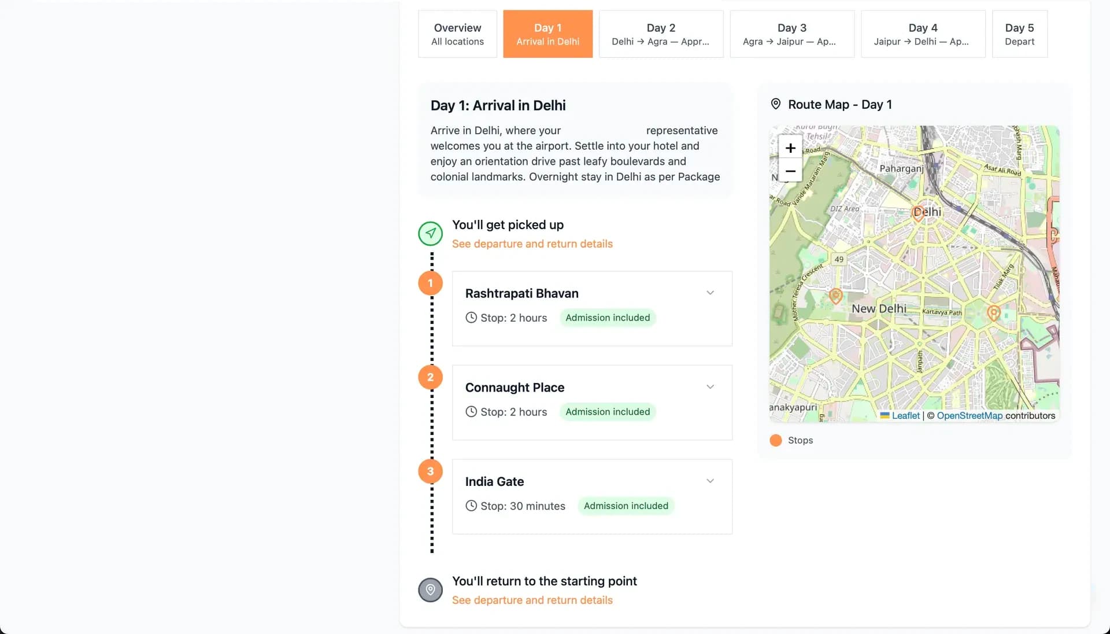Viewport: 1110px width, 634px height.
Task: Click the orange stop number 2 marker
Action: (430, 377)
